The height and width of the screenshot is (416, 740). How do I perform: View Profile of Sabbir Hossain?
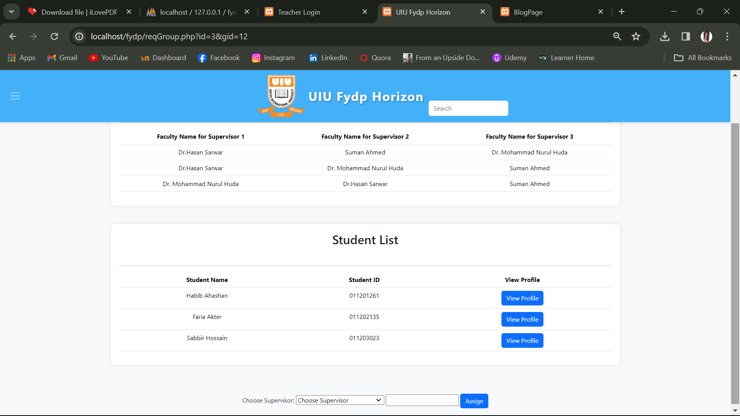click(522, 341)
